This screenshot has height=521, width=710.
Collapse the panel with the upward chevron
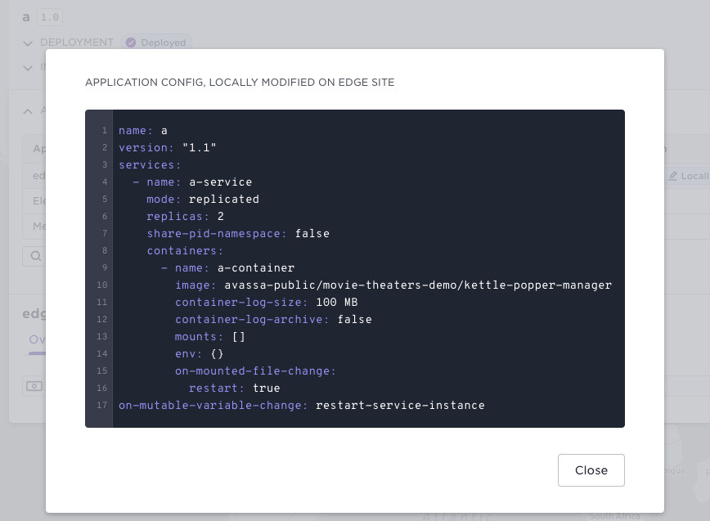pyautogui.click(x=29, y=111)
